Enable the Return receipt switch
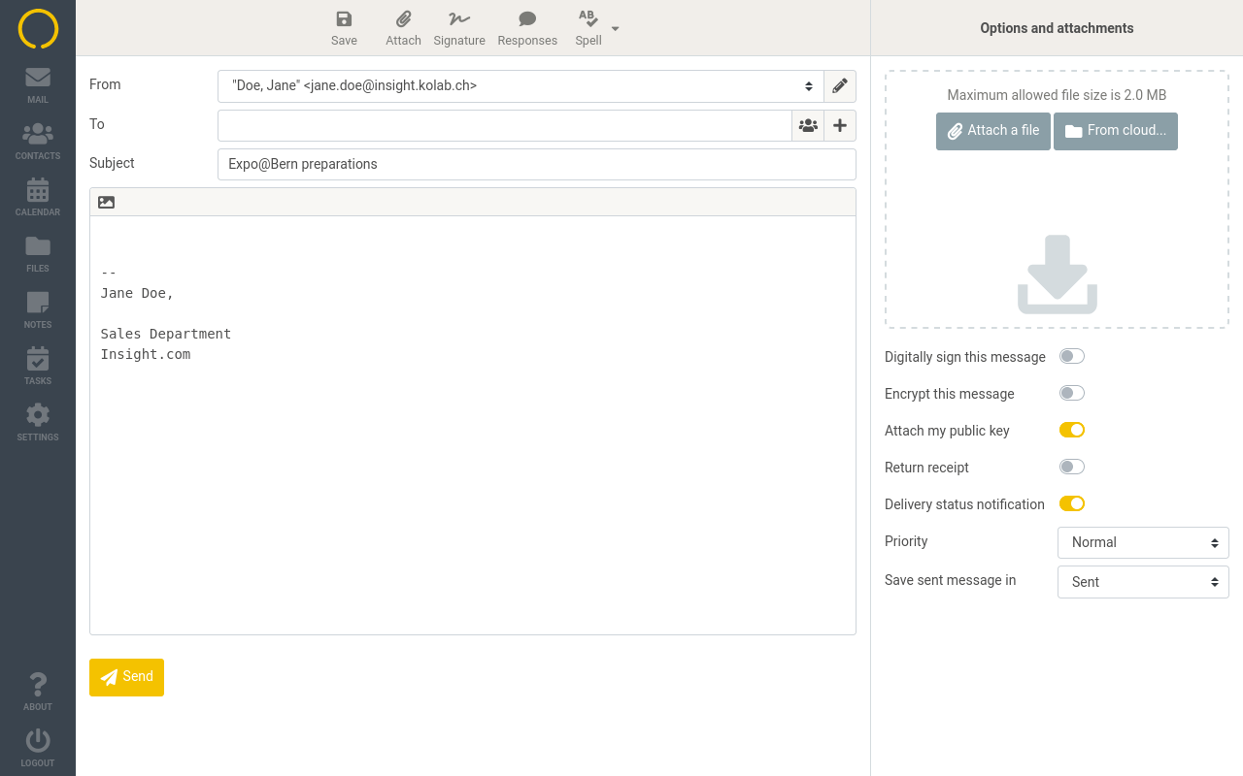1243x776 pixels. [x=1071, y=467]
